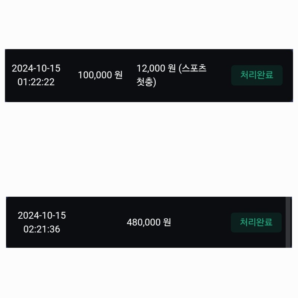This screenshot has width=298, height=298.
Task: Click the 480,000 amount figure
Action: [x=143, y=222]
